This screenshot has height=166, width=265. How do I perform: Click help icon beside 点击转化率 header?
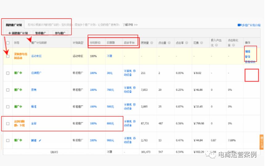click(x=233, y=45)
